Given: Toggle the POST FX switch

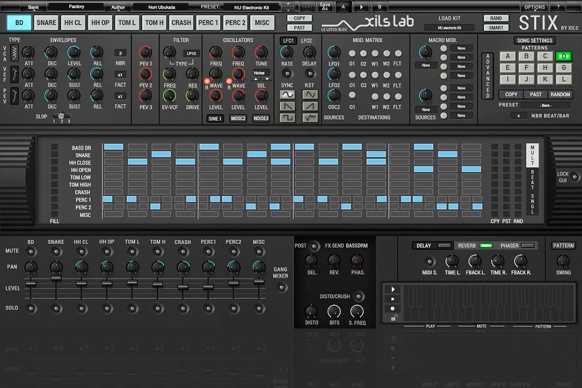Looking at the screenshot, I should [x=315, y=246].
